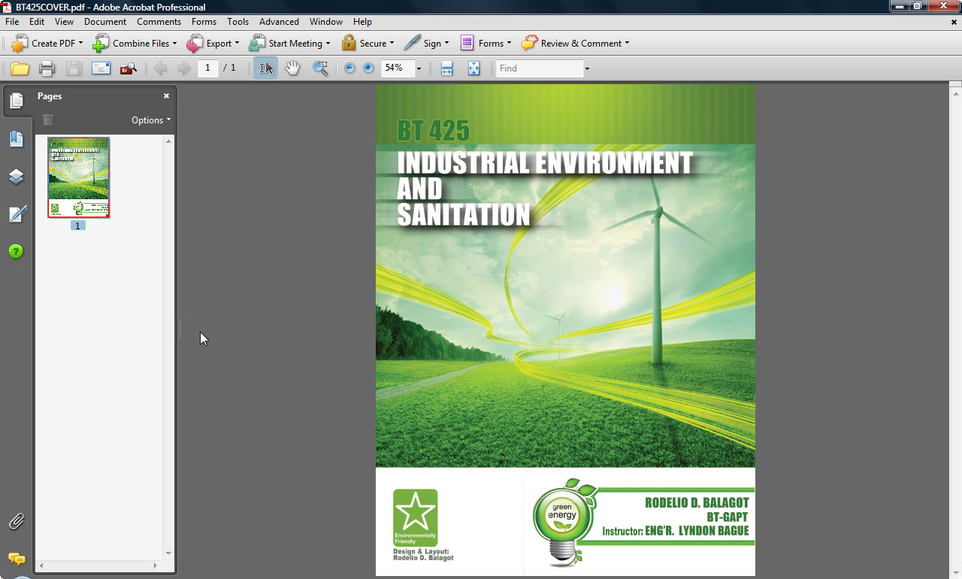This screenshot has height=579, width=962.
Task: Open the Find options dropdown arrow
Action: tap(587, 68)
